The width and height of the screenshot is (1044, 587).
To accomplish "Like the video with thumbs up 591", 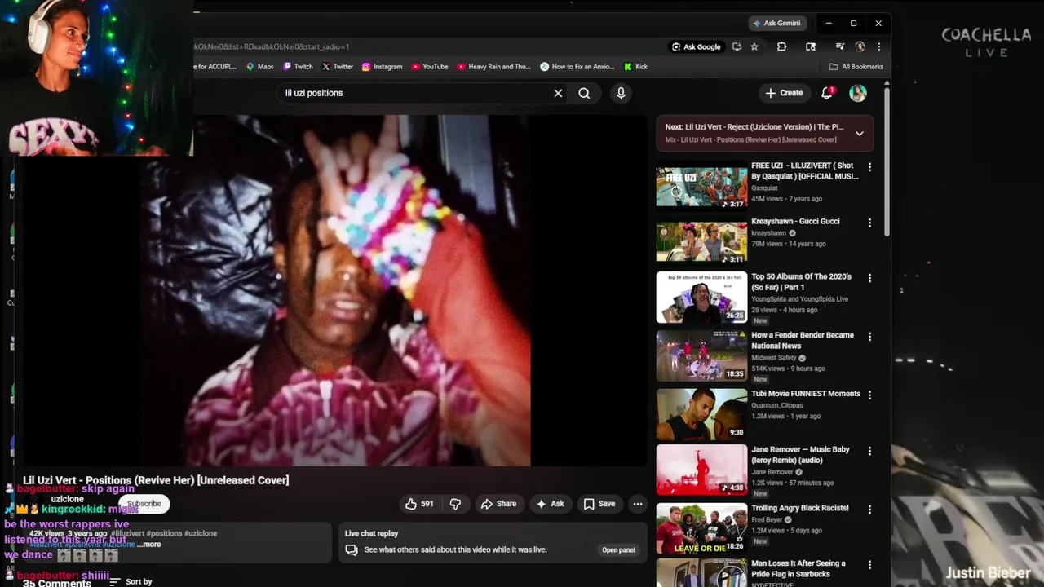I will point(420,504).
